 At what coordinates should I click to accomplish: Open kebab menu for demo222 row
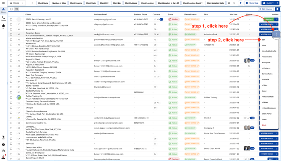coord(276,144)
